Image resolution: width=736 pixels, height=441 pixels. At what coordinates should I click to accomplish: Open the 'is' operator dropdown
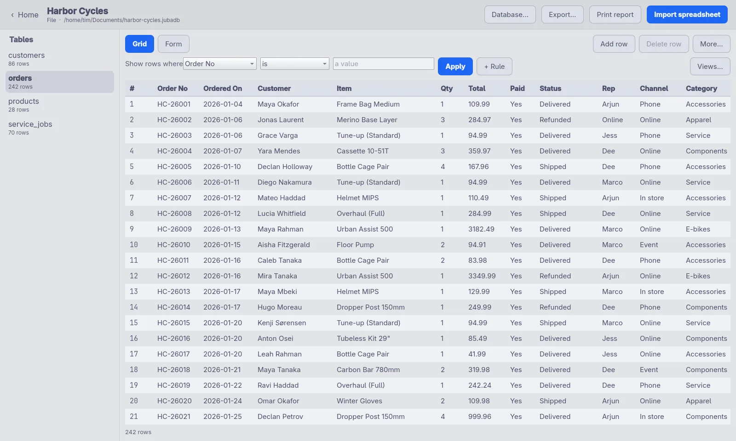click(295, 64)
